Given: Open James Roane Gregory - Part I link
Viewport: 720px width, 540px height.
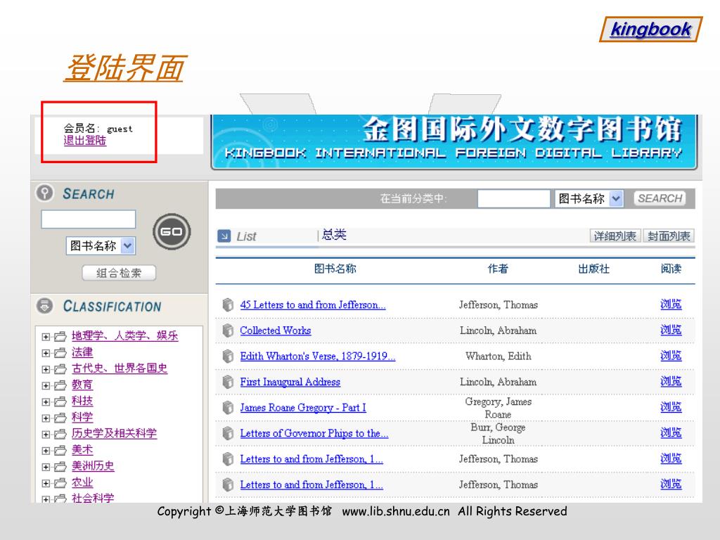Looking at the screenshot, I should 303,407.
